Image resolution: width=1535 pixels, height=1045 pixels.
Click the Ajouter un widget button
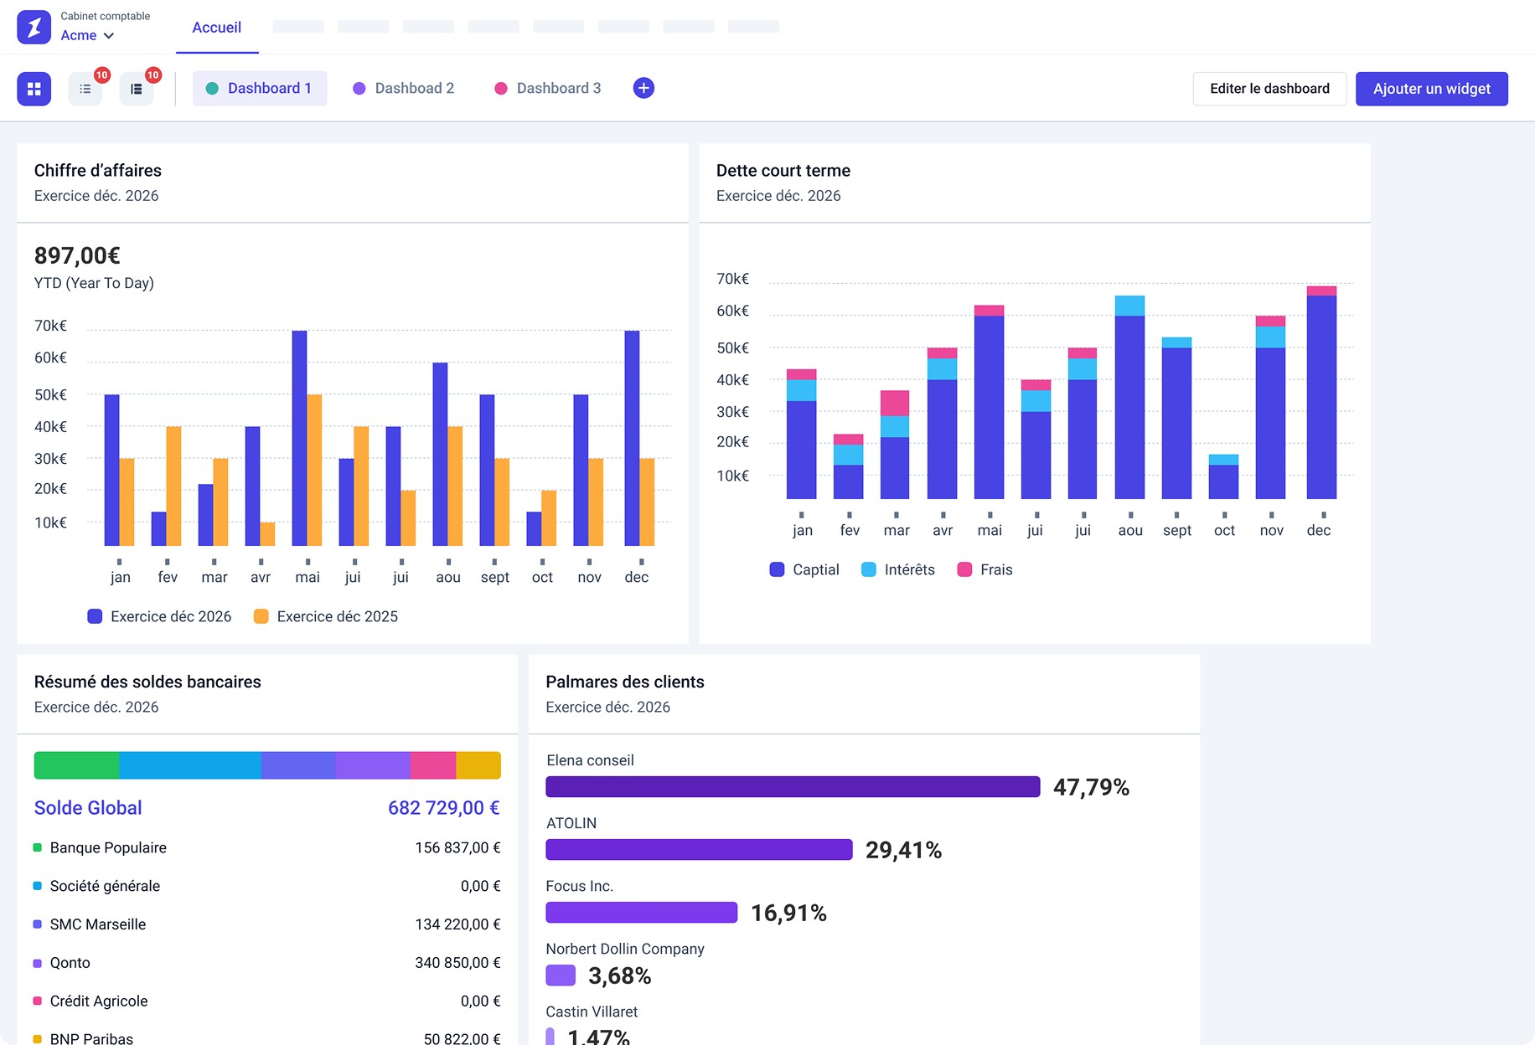coord(1431,88)
